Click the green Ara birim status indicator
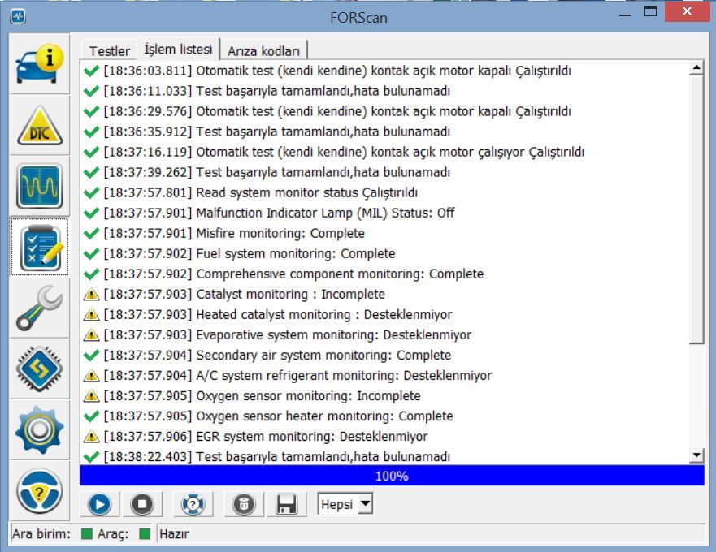The width and height of the screenshot is (716, 552). coord(87,534)
